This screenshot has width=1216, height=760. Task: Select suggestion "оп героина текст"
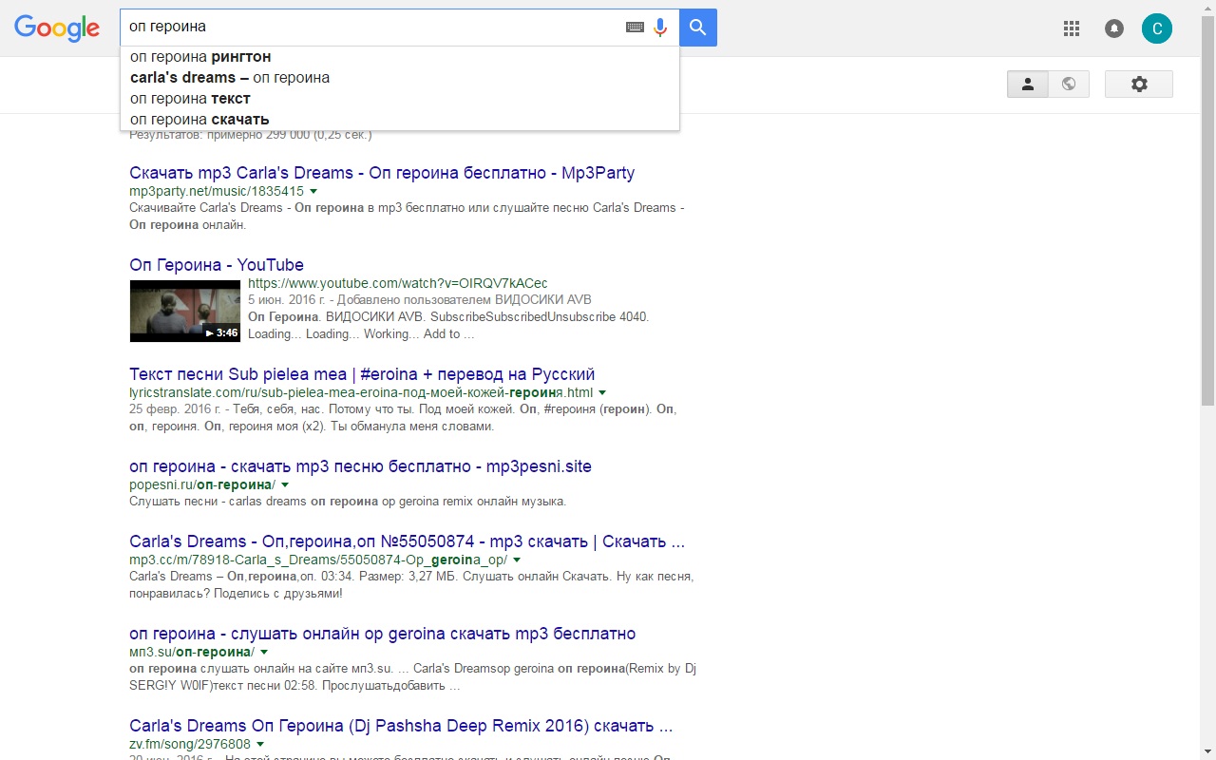(400, 99)
